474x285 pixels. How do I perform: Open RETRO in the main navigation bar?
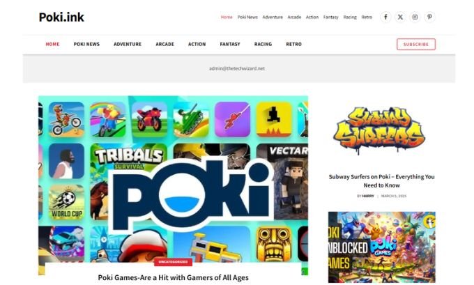[294, 44]
